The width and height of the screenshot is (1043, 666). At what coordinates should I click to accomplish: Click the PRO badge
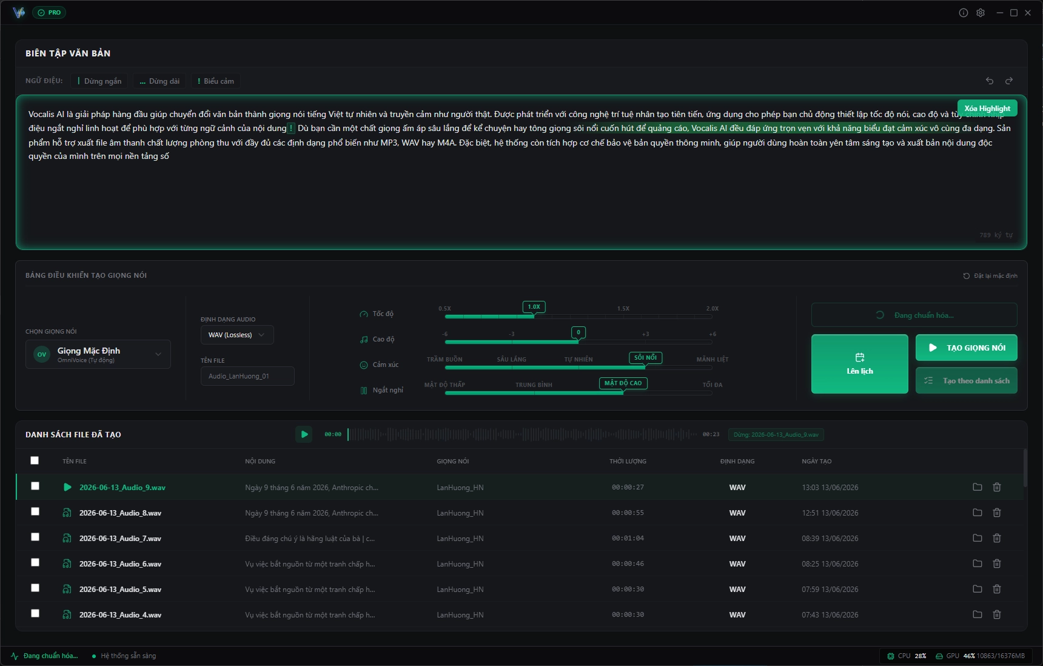coord(49,13)
